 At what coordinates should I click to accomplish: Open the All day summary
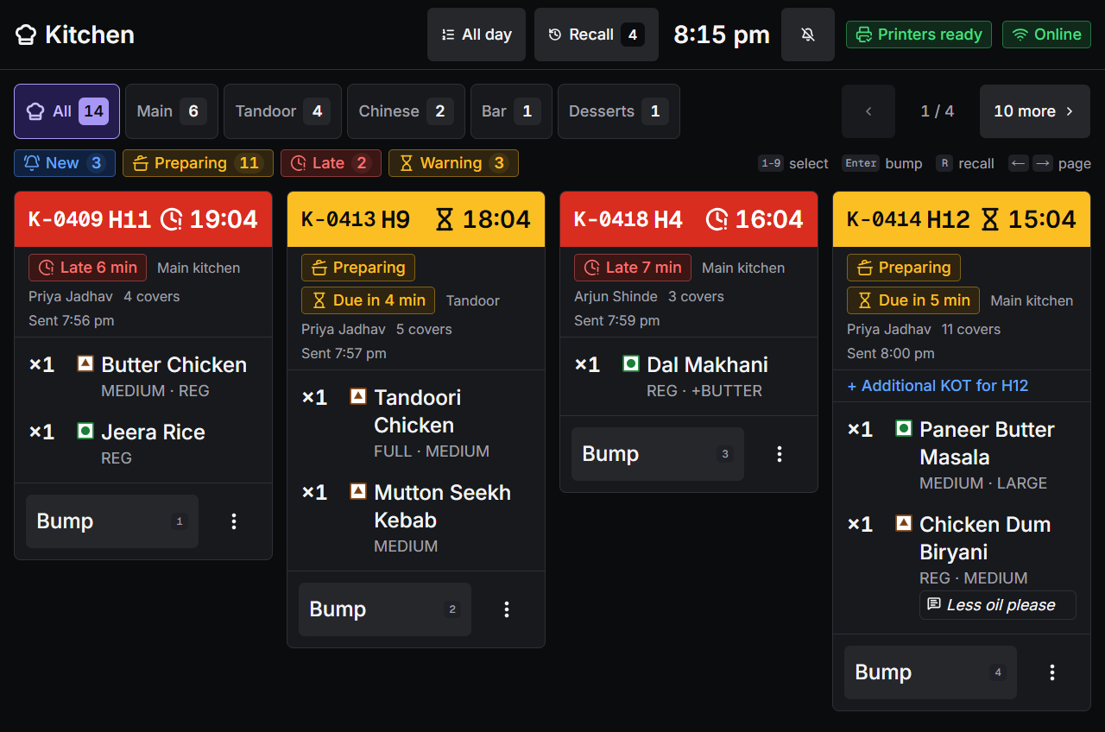[x=477, y=35]
